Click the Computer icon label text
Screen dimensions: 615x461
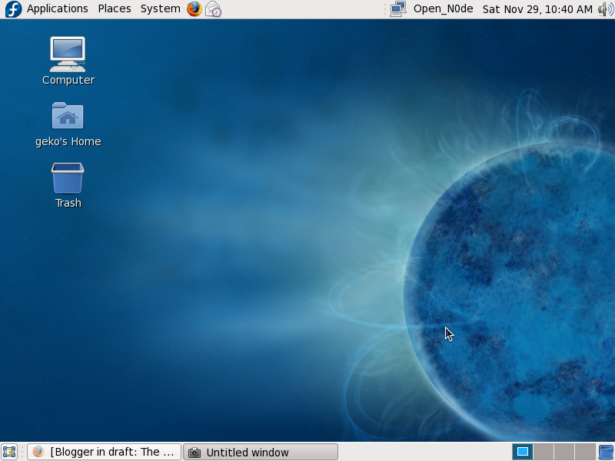pos(68,81)
